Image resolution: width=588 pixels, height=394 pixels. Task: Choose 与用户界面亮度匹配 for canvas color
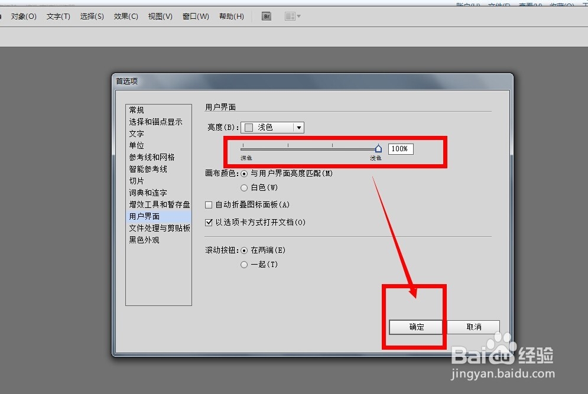point(244,174)
